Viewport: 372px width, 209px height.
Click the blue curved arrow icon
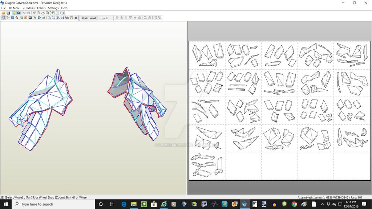[x=39, y=18]
